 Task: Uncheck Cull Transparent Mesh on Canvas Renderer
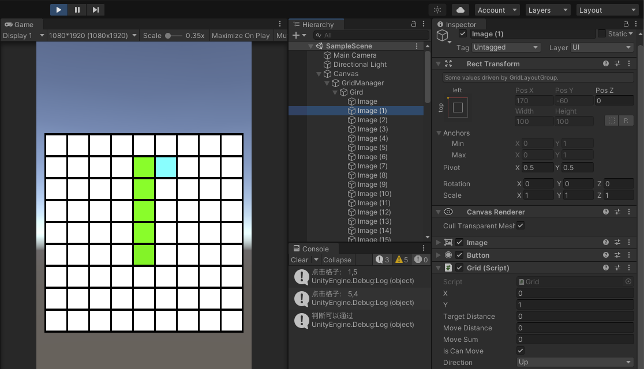[x=520, y=225]
